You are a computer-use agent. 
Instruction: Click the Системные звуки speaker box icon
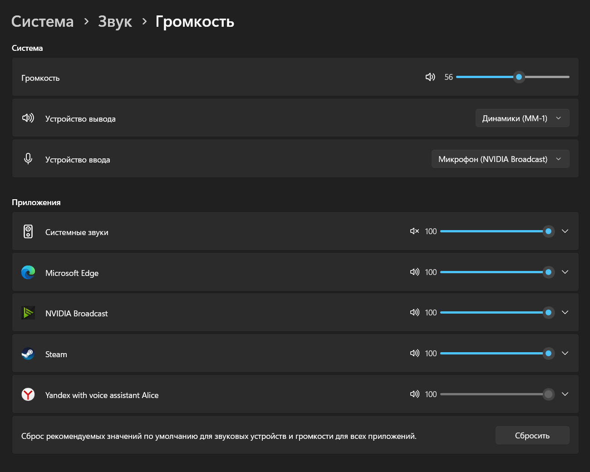coord(28,231)
